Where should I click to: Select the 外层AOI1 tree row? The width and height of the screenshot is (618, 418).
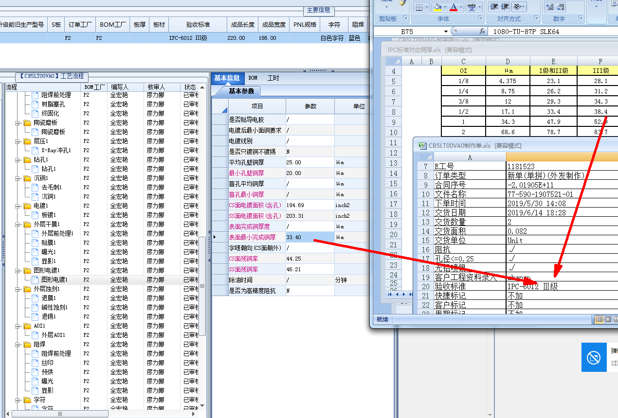pyautogui.click(x=53, y=335)
